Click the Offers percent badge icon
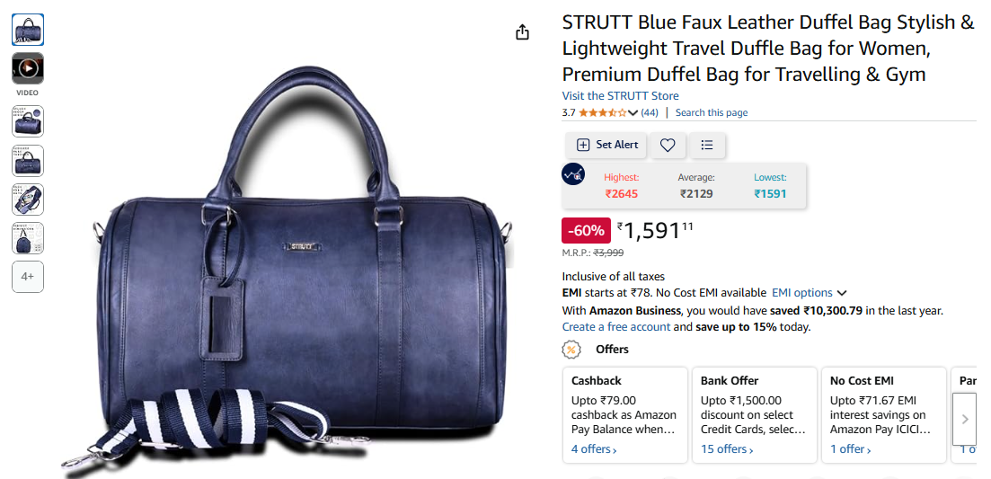 (571, 350)
